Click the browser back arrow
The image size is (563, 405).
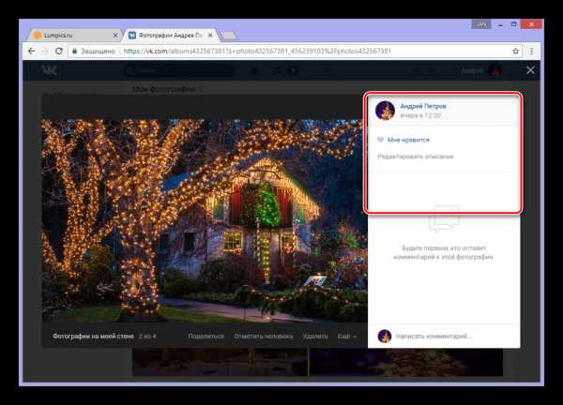pos(32,51)
